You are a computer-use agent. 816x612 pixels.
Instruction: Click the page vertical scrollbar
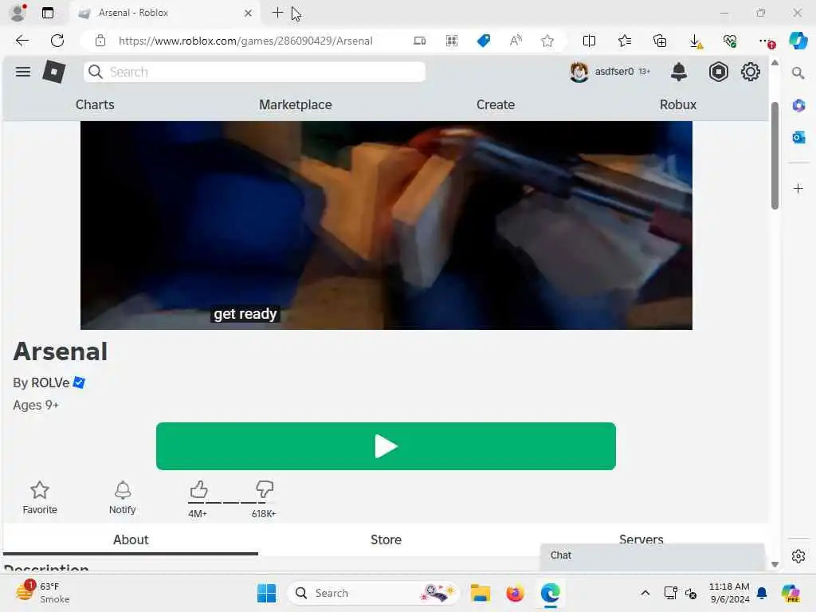[775, 156]
